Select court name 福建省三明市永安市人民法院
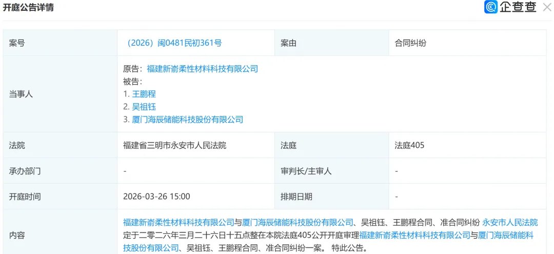This screenshot has width=554, height=254. tap(174, 145)
